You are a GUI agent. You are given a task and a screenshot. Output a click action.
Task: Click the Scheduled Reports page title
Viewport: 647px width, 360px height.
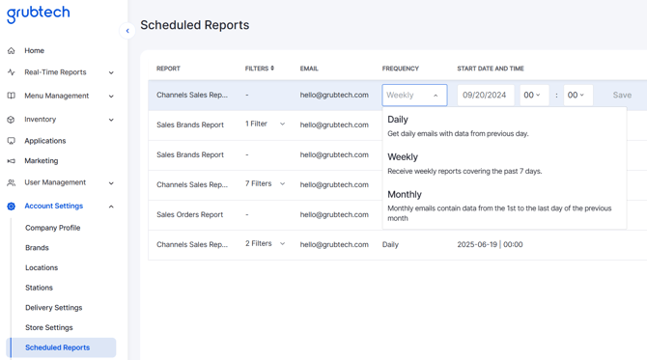[x=195, y=25]
